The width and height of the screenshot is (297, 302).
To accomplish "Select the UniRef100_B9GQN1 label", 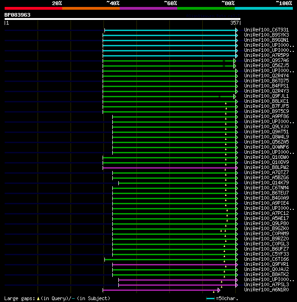I will 266,40.
